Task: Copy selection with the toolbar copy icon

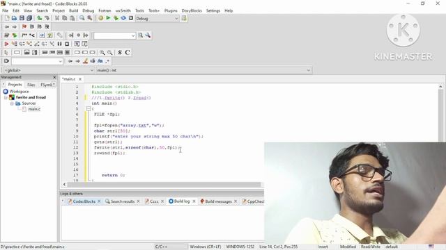Action: 65,18
